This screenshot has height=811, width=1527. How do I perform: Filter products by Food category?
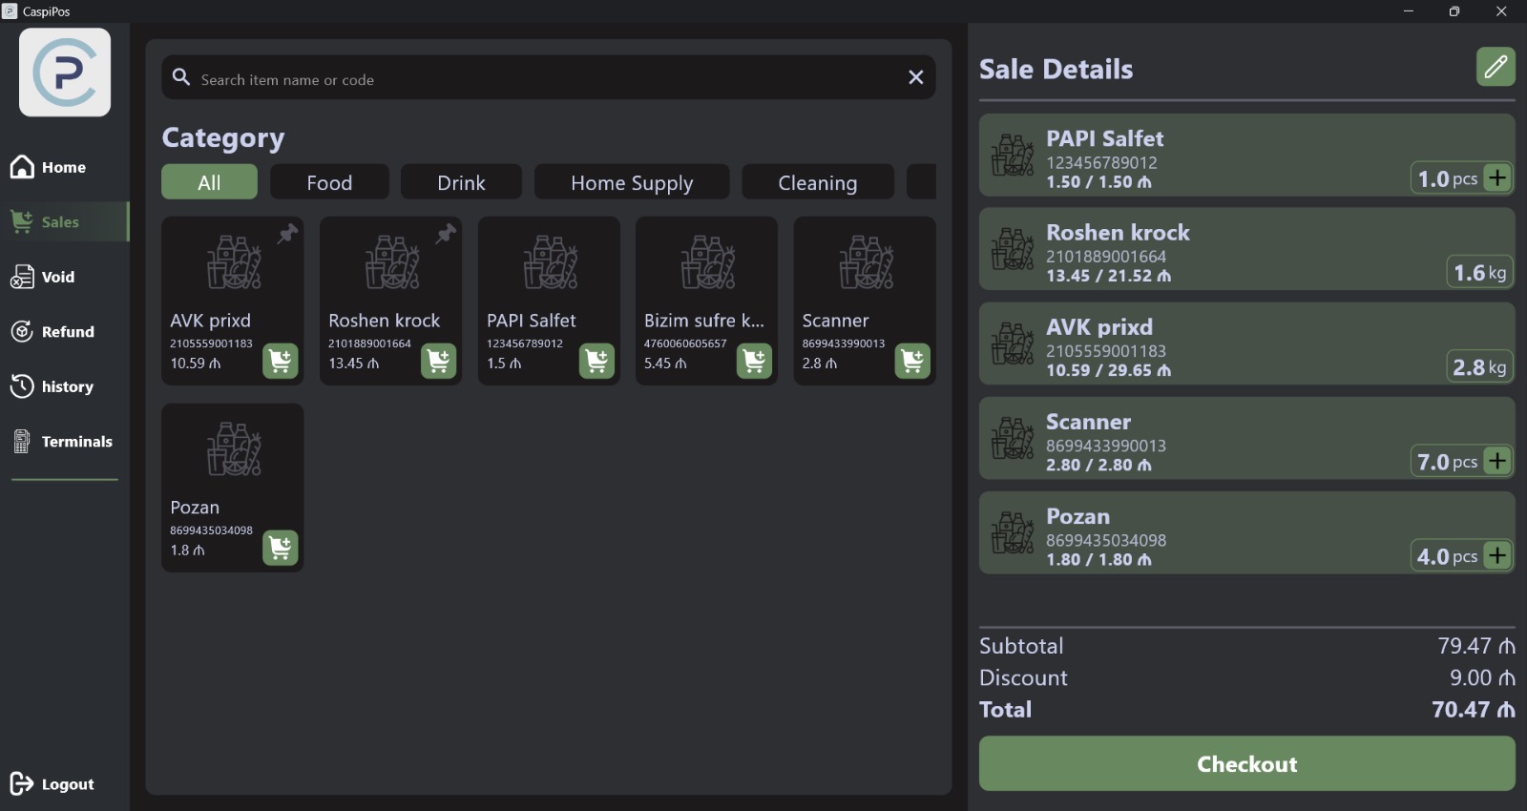point(329,182)
